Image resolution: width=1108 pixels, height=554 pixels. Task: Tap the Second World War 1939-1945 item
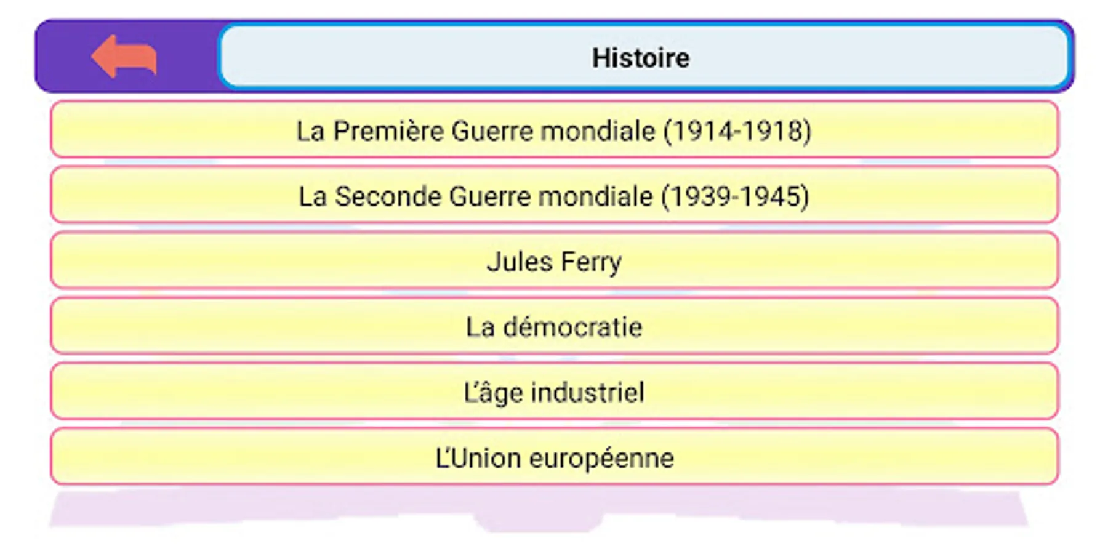click(554, 196)
